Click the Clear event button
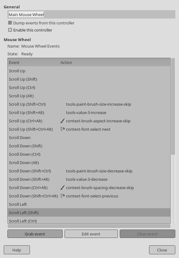 pyautogui.click(x=148, y=234)
